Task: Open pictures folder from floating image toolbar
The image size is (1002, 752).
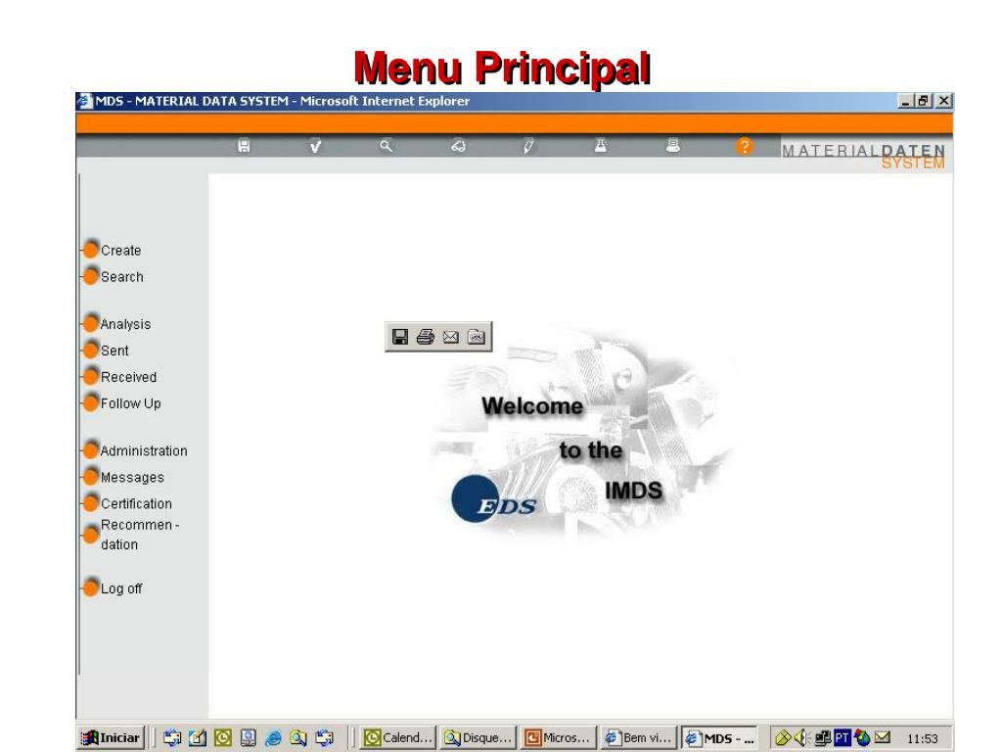Action: coord(477,337)
